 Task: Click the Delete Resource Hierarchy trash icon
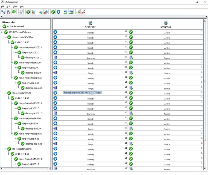pos(33,12)
